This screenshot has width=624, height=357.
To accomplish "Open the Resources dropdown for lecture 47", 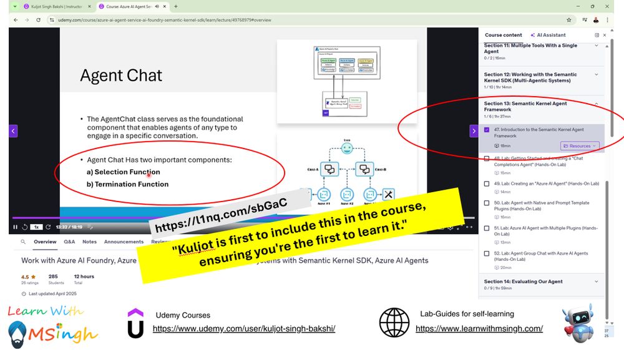I will 580,146.
